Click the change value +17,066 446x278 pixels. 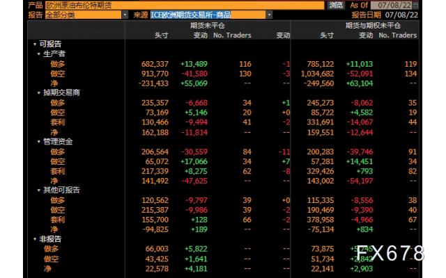click(194, 162)
